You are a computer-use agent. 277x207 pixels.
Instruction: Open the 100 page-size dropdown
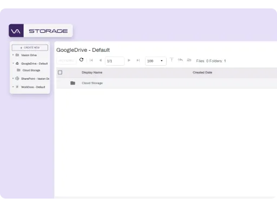click(156, 61)
